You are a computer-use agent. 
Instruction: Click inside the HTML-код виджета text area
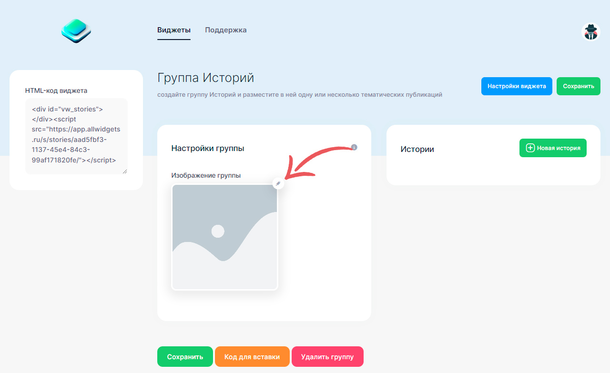tap(76, 136)
